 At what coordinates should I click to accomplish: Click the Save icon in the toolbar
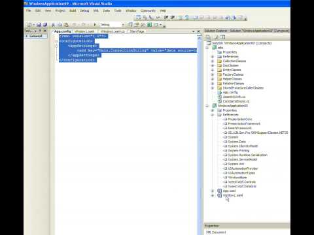[39, 25]
